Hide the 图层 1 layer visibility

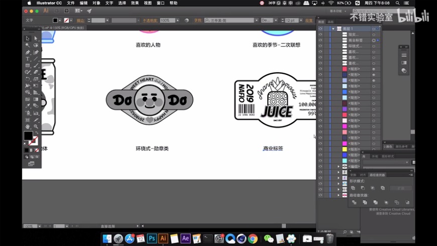click(320, 29)
